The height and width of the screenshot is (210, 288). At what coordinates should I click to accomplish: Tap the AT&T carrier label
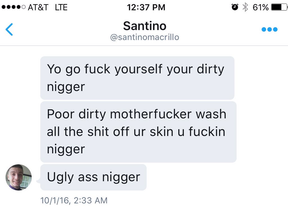pos(38,7)
